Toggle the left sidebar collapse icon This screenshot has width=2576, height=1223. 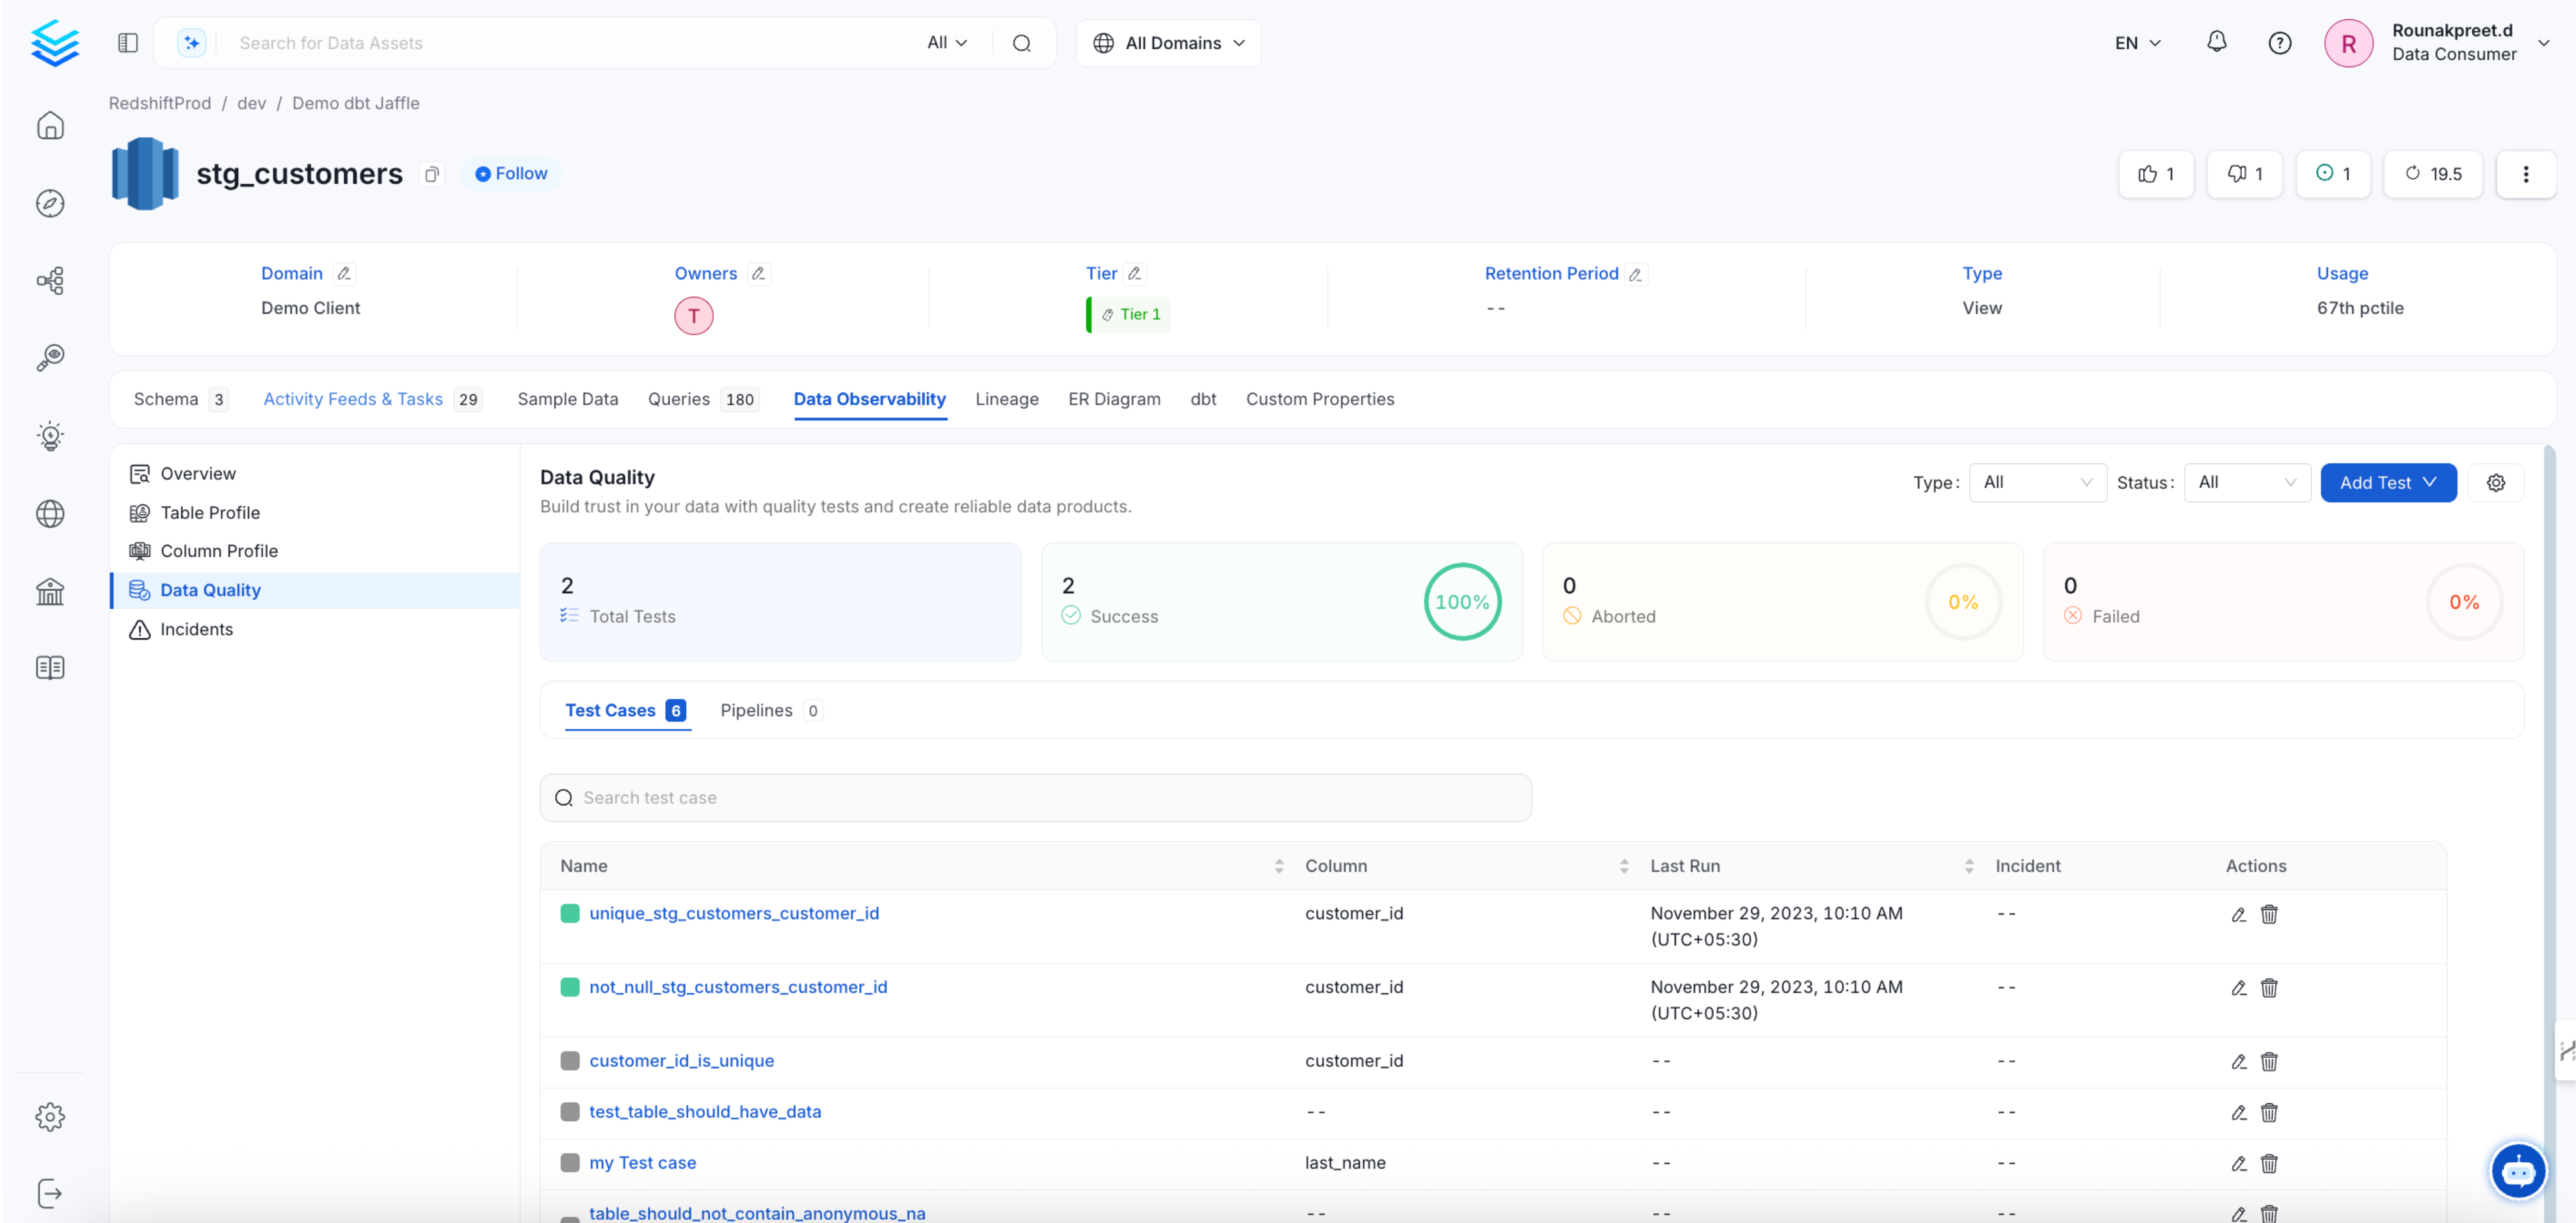click(x=128, y=43)
